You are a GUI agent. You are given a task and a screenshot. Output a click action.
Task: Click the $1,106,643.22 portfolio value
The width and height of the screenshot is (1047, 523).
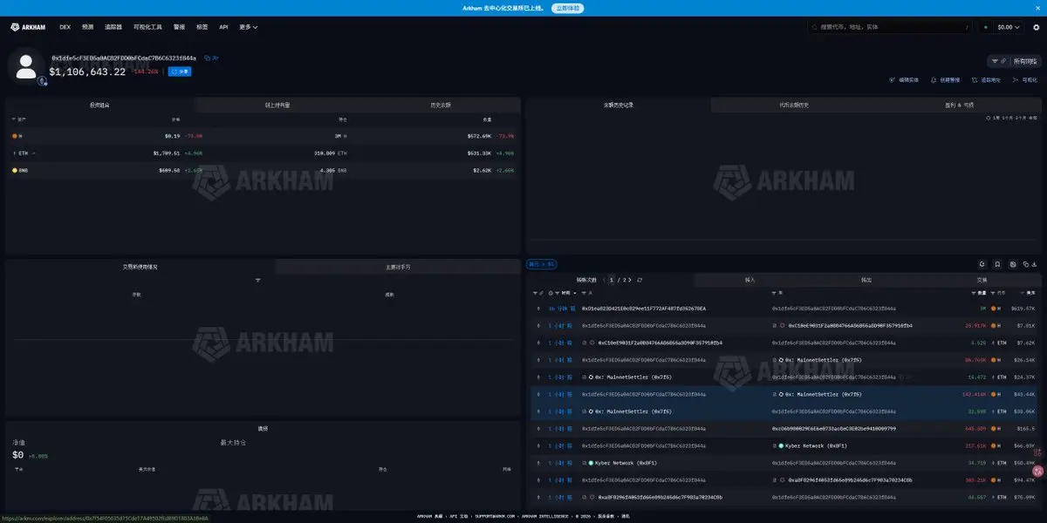(x=87, y=71)
